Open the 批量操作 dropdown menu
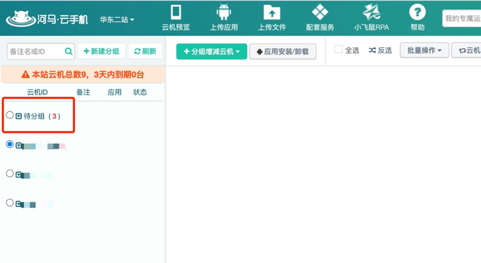The image size is (481, 263). pyautogui.click(x=424, y=50)
